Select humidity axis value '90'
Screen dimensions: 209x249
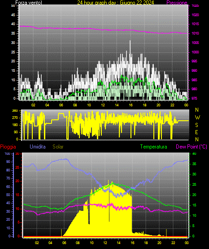pyautogui.click(x=8, y=162)
